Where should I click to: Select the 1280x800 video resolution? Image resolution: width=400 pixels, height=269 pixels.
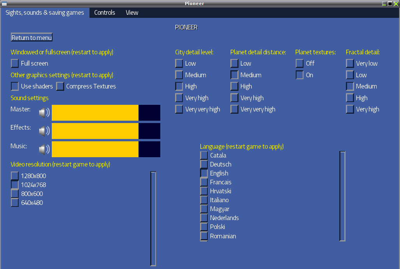(x=15, y=176)
